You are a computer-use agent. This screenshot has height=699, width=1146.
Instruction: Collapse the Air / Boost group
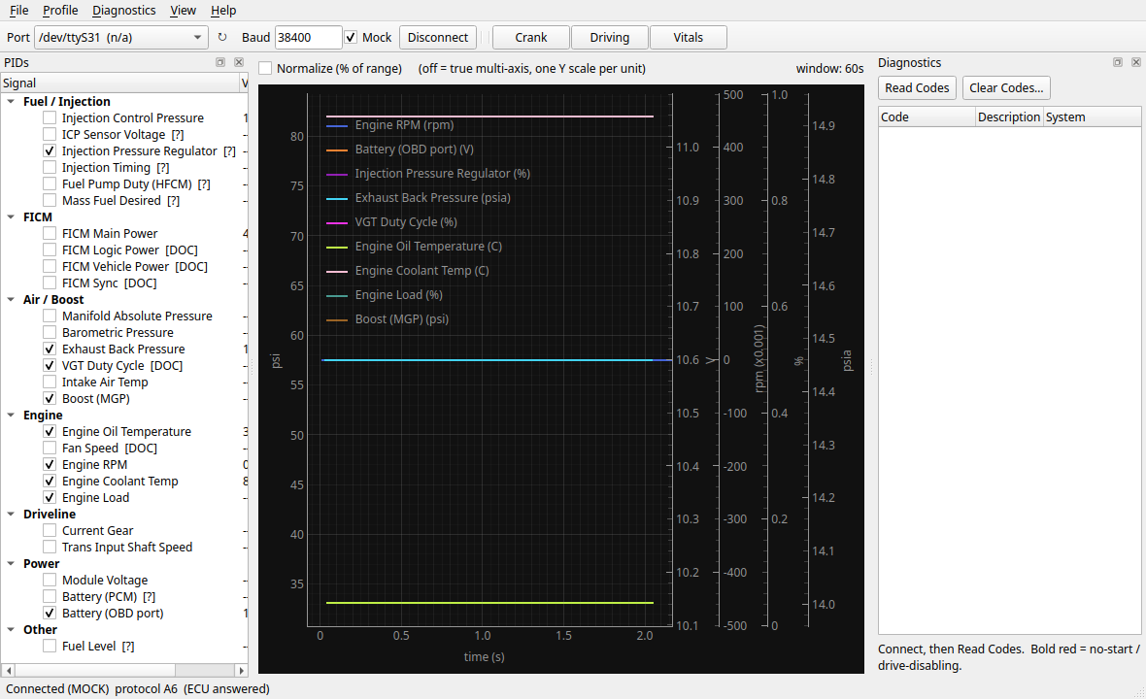coord(11,299)
